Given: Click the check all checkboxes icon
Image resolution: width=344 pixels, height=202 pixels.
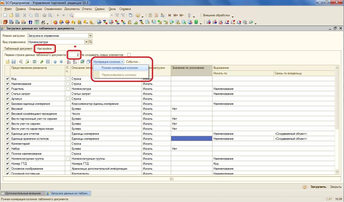Looking at the screenshot, I should pos(82,62).
